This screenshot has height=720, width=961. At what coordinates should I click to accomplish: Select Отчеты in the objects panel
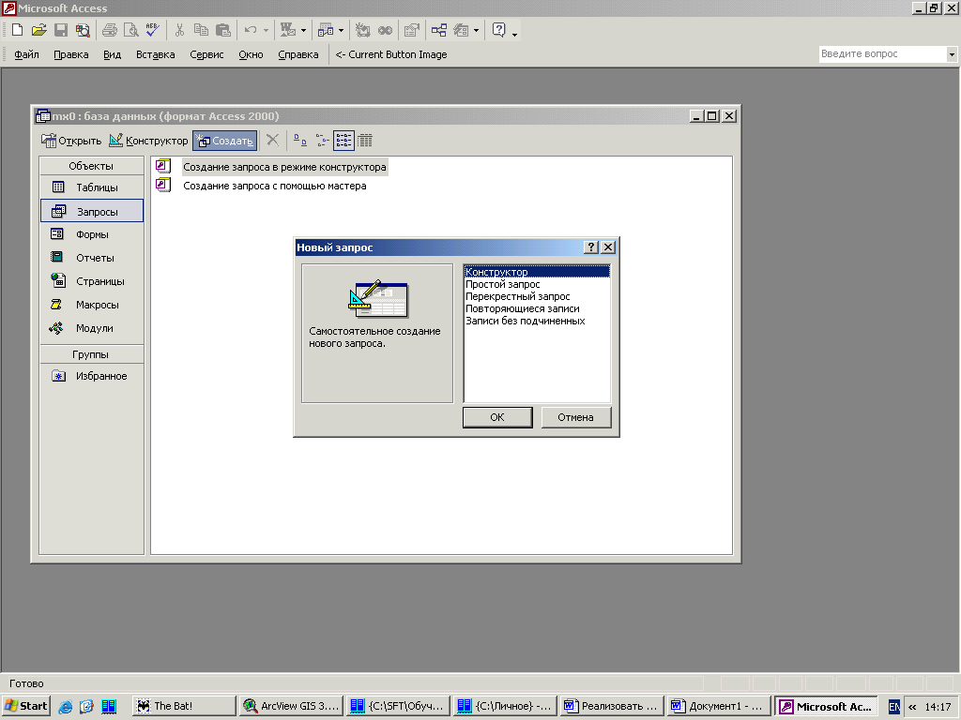point(91,258)
